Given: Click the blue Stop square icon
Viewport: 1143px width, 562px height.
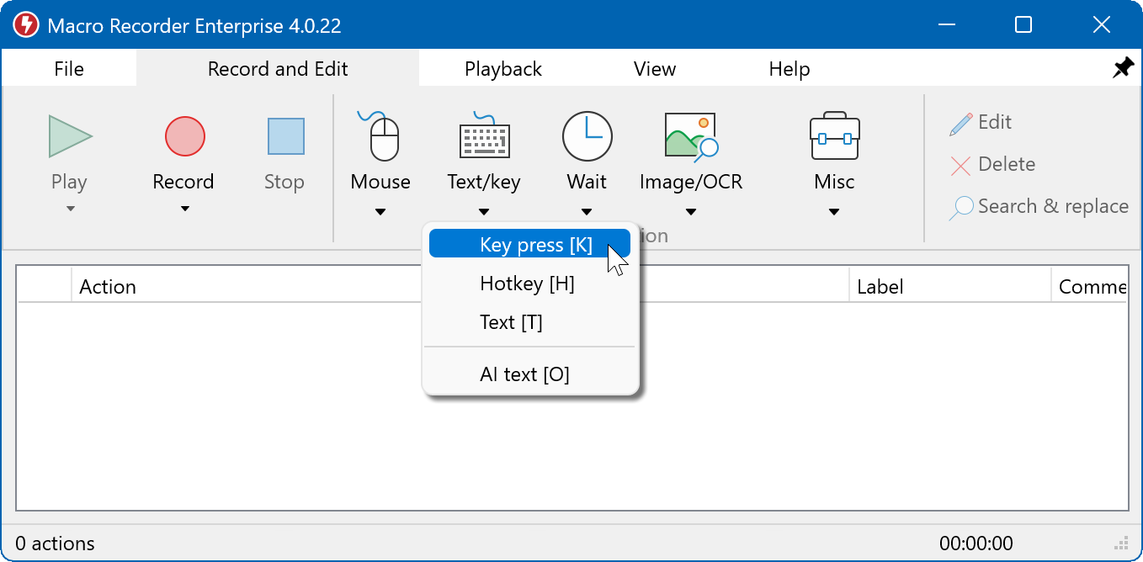Looking at the screenshot, I should coord(285,136).
